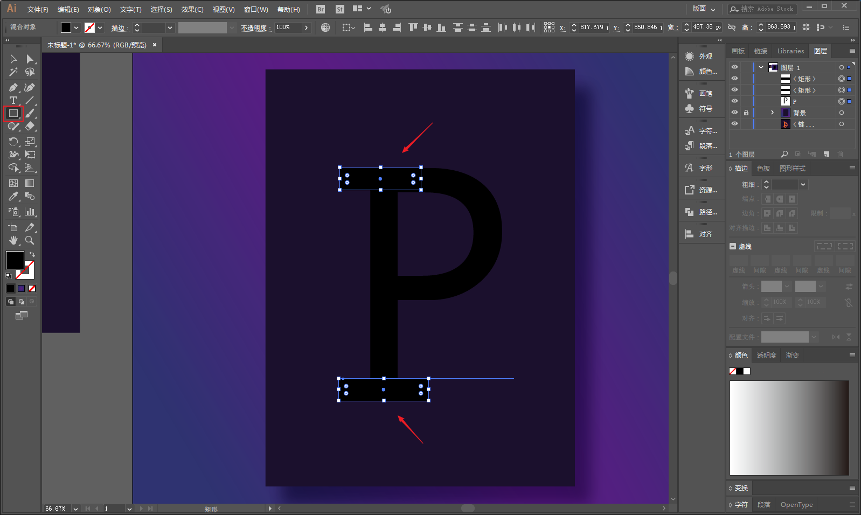Viewport: 861px width, 515px height.
Task: Toggle visibility of 图层 1 layer
Action: [734, 67]
